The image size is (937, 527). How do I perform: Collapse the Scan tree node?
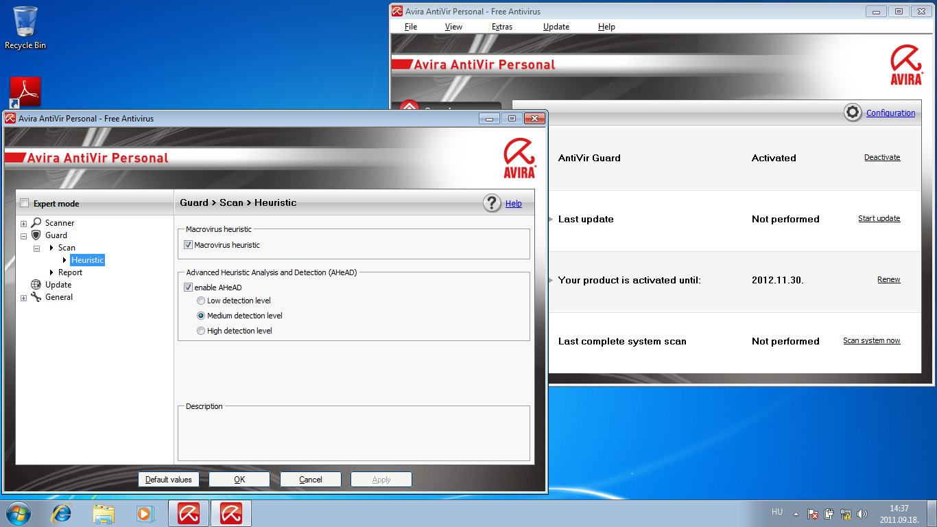[x=36, y=248]
